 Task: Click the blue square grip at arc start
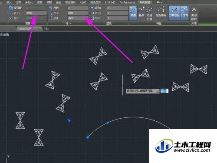[x=88, y=137]
